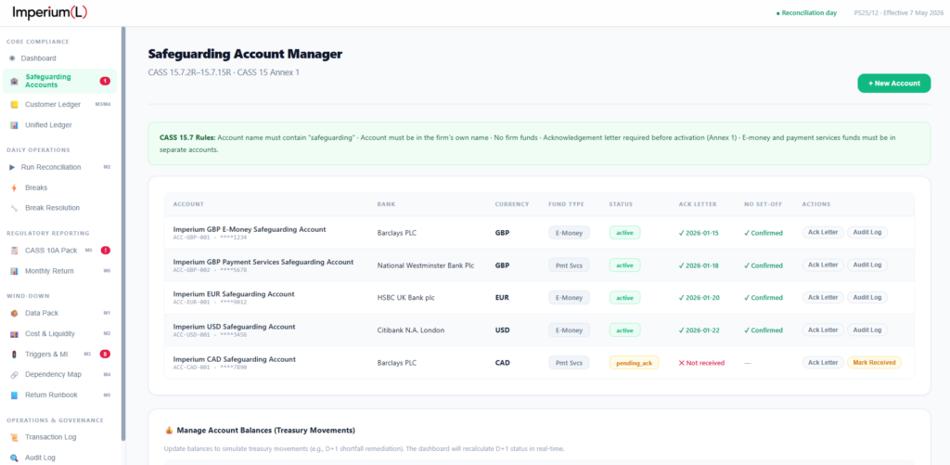The height and width of the screenshot is (465, 950).
Task: Click 'Imperium GBP E-Money Safeguarding Account' name
Action: [x=250, y=229]
